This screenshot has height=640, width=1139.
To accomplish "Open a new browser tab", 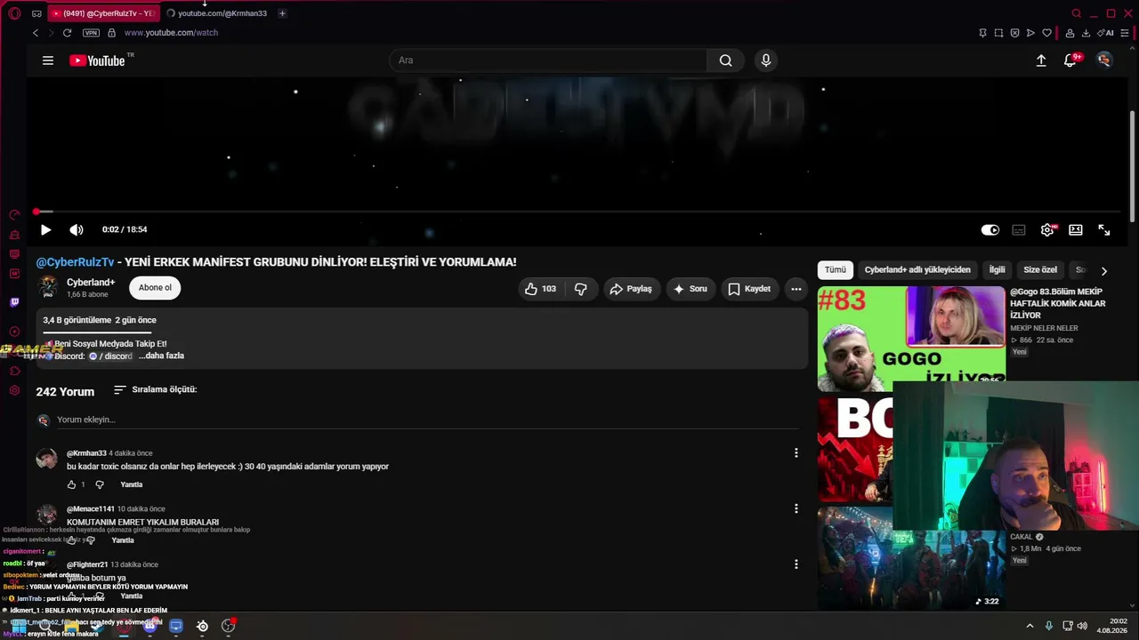I will 282,13.
